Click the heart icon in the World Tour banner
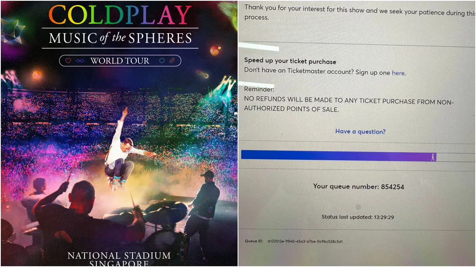Screen dimensions: 476x267 (x=68, y=61)
